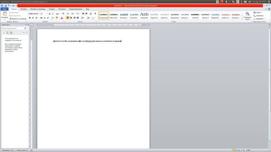This screenshot has width=271, height=152.
Task: Toggle Underline formatting
Action: [36, 18]
